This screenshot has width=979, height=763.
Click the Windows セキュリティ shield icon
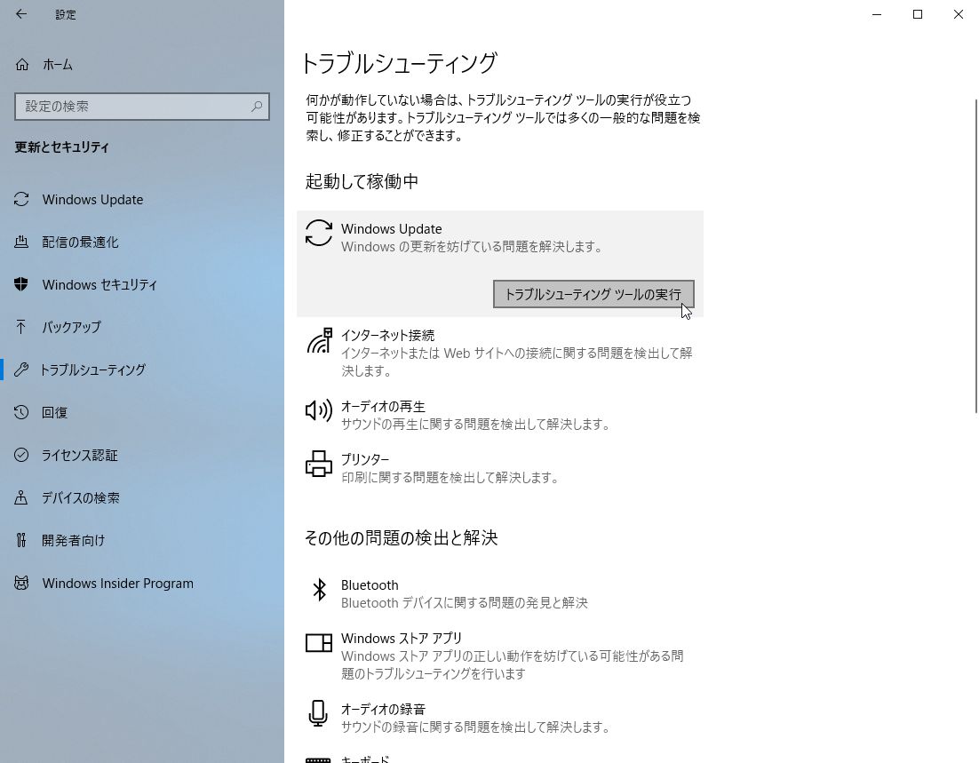(21, 284)
